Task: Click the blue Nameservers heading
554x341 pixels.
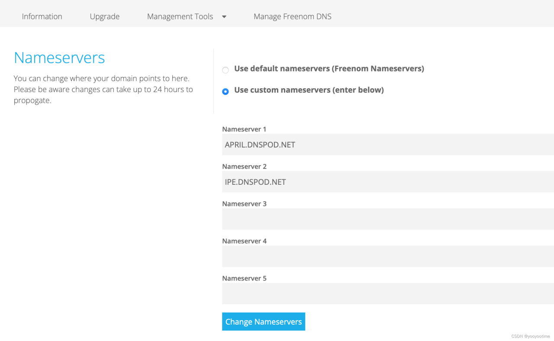Action: click(59, 58)
